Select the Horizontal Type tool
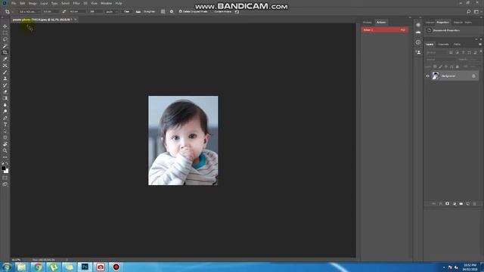The height and width of the screenshot is (272, 484). pos(5,125)
